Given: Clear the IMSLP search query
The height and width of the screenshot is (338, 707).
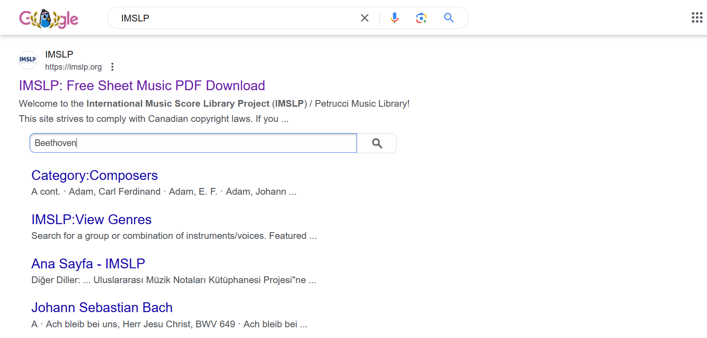Looking at the screenshot, I should [365, 18].
